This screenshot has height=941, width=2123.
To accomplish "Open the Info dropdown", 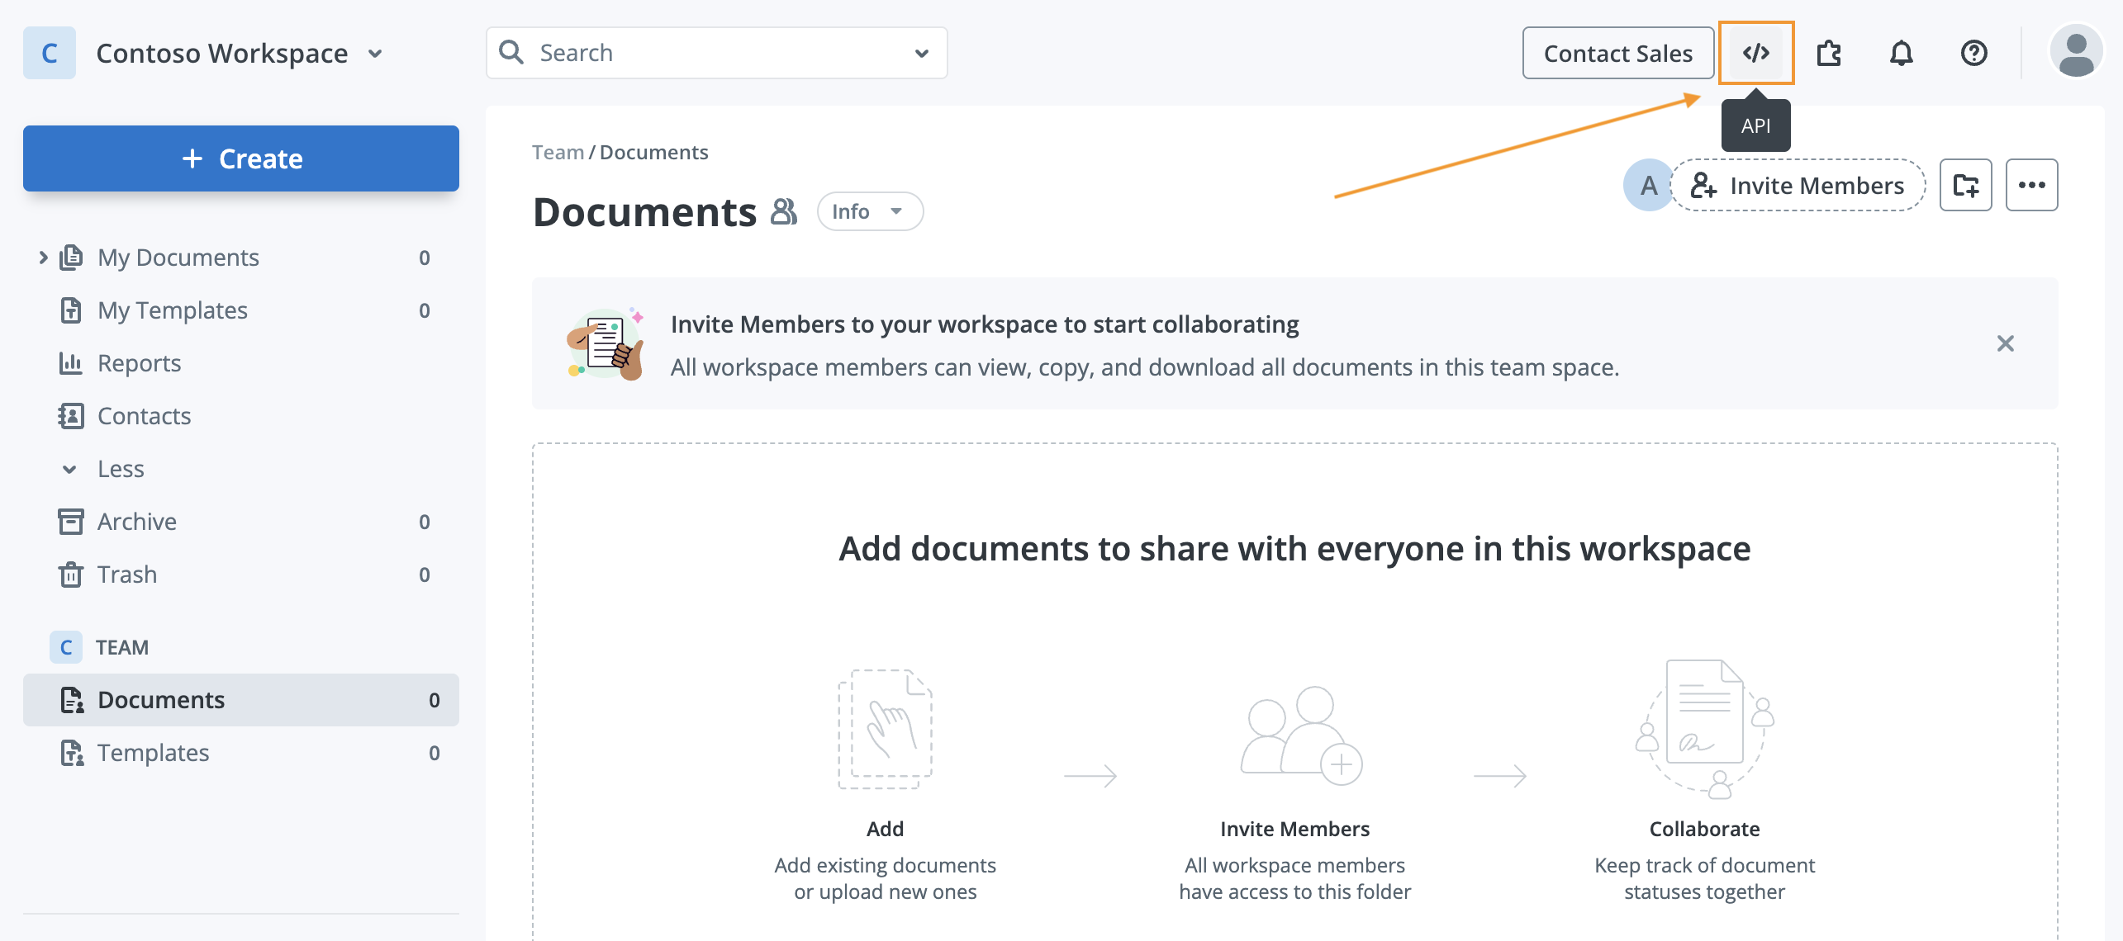I will pyautogui.click(x=870, y=211).
